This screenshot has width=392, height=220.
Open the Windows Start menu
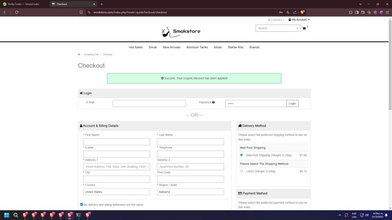point(7,215)
